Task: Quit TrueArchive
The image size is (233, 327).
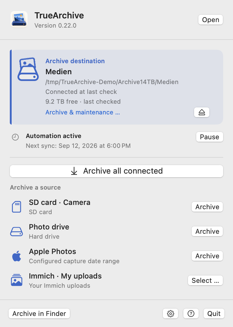Action: 214,314
